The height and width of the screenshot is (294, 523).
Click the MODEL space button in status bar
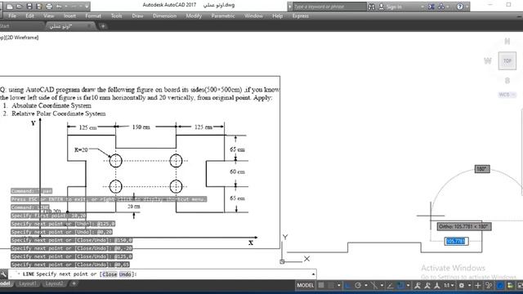click(305, 285)
